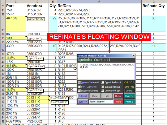
Task: Toggle the Ignore Index-# checkbox
Action: point(79,82)
